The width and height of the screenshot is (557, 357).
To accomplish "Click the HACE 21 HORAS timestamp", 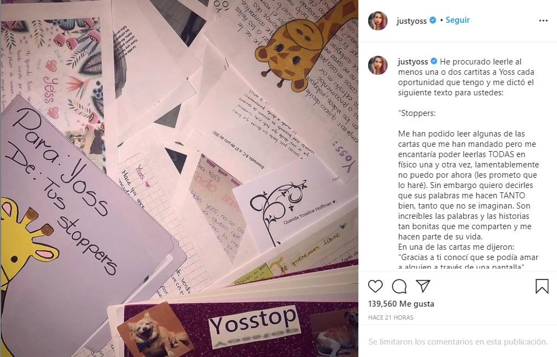I will pyautogui.click(x=391, y=317).
